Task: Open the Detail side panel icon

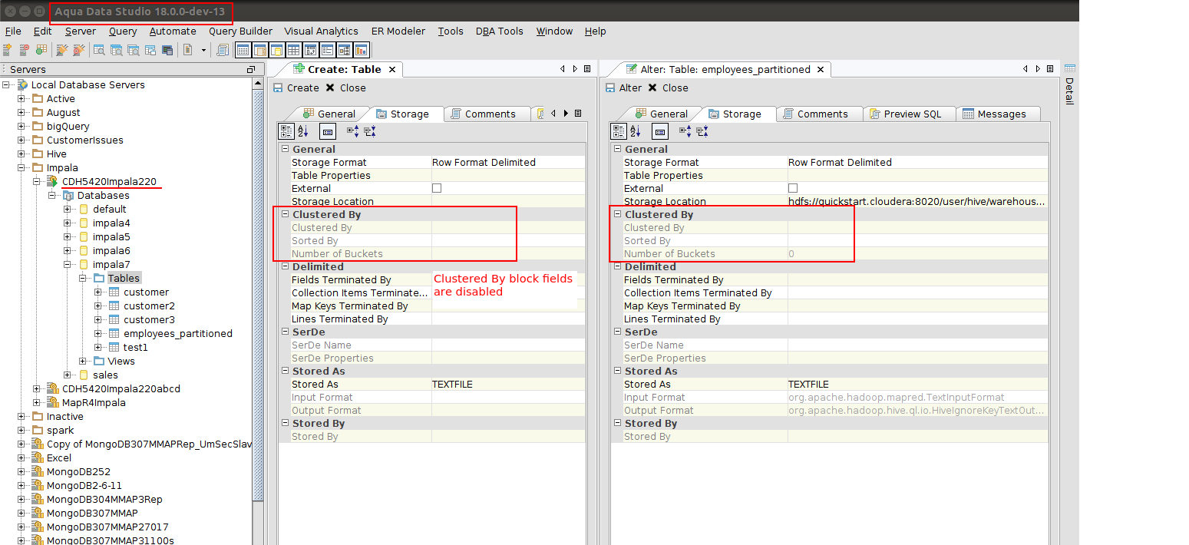Action: click(1069, 68)
